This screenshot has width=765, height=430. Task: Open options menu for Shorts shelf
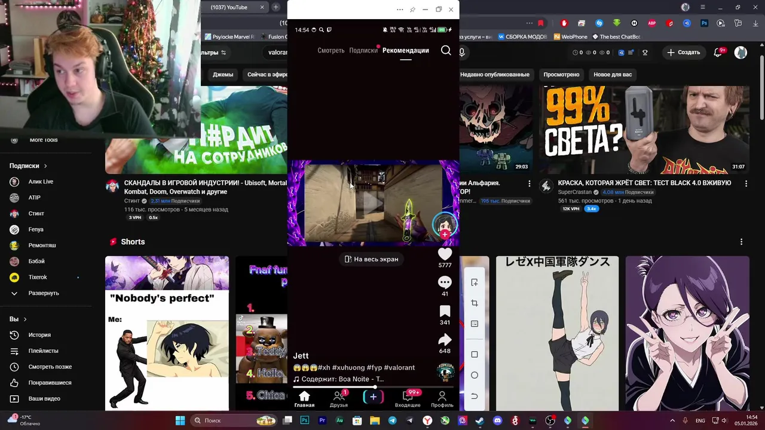[742, 242]
